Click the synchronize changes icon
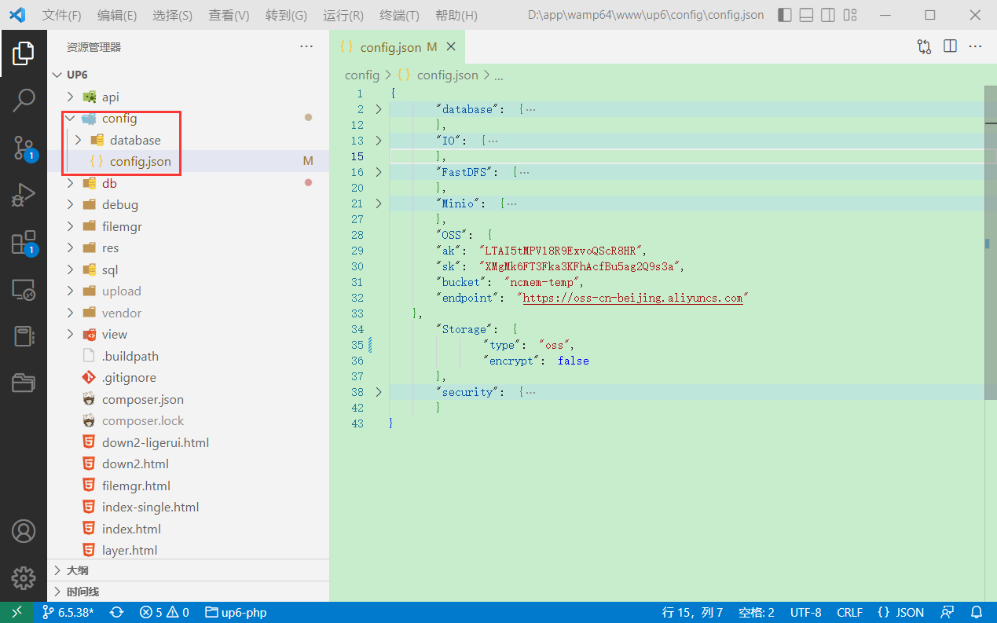Image resolution: width=997 pixels, height=623 pixels. click(117, 613)
